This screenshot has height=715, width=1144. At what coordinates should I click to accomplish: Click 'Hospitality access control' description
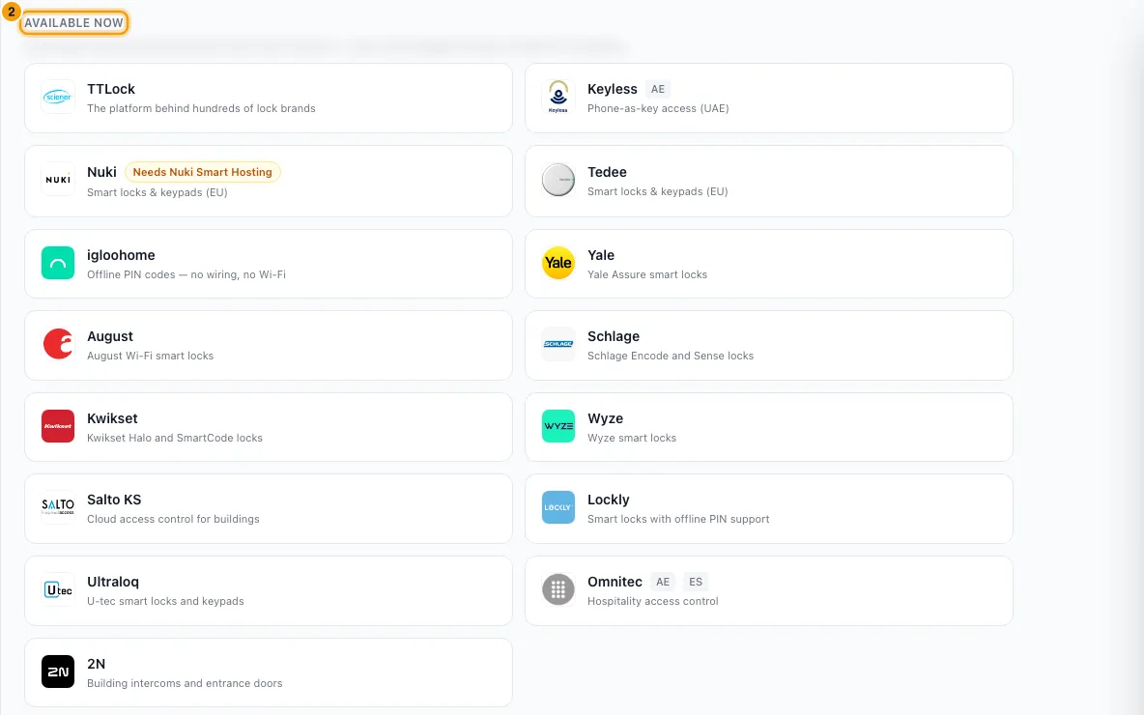pos(653,601)
